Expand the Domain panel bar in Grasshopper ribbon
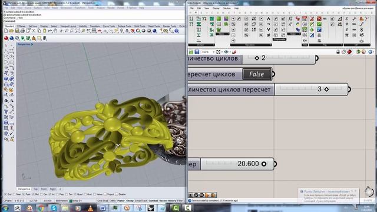Image resolution: width=377 pixels, height=212 pixels. [201, 45]
